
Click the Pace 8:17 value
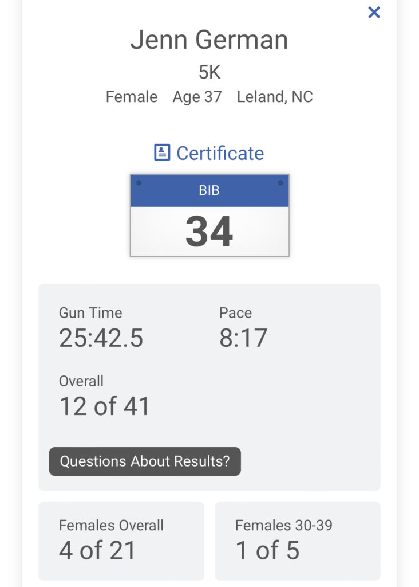tap(243, 338)
